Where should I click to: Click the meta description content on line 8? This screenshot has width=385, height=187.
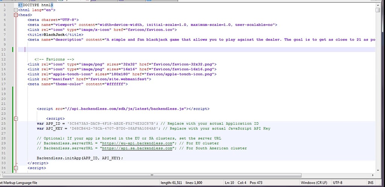(240, 40)
